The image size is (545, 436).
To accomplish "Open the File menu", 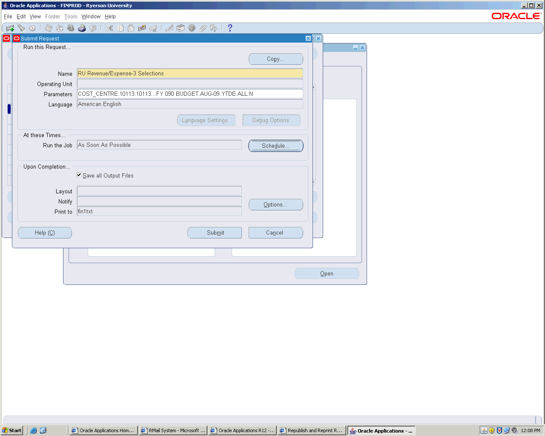I will coord(8,17).
